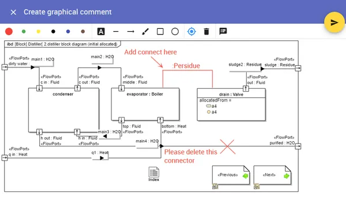Click the h in : Fluid port square
This screenshot has width=346, height=215.
[x=77, y=132]
